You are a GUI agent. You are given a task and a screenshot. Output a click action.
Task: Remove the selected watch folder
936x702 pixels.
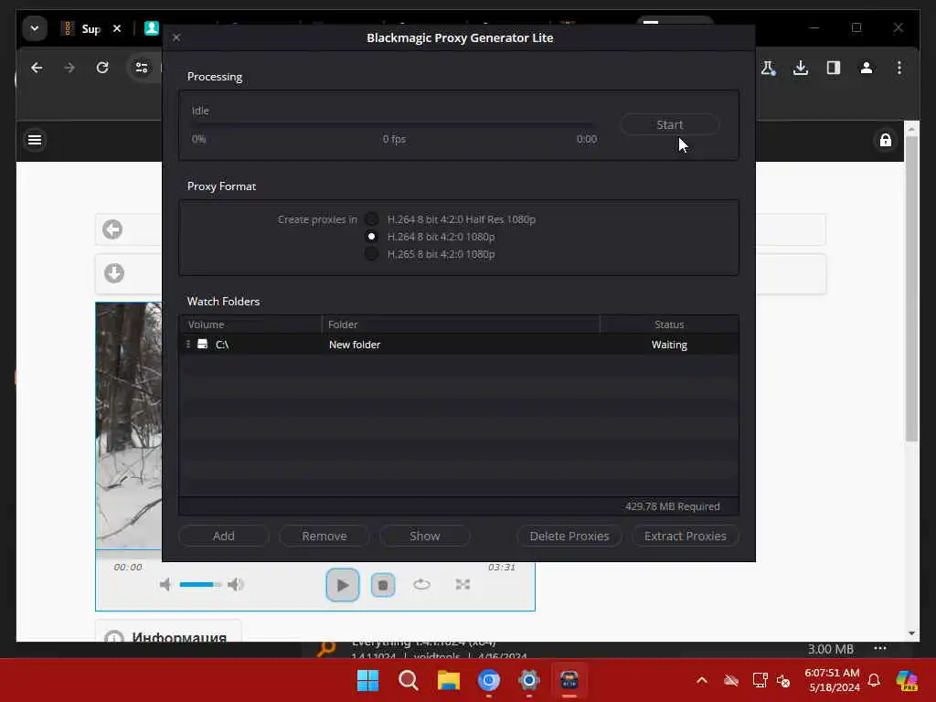tap(324, 536)
